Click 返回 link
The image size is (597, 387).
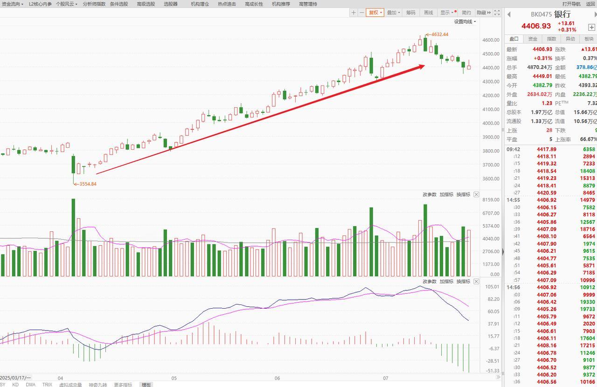point(590,4)
